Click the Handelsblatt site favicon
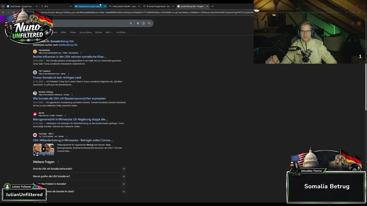Screen dimensions: 367x206 point(35,51)
